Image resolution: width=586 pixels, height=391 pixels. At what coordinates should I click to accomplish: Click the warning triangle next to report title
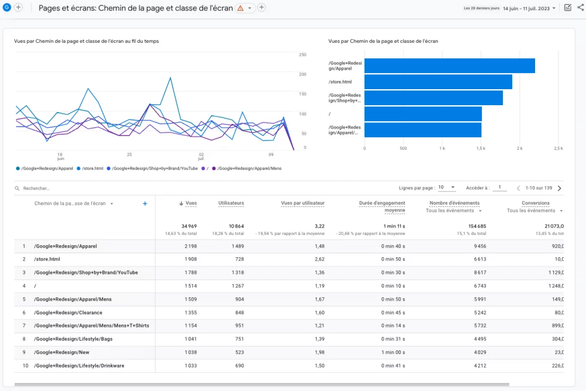[x=240, y=8]
